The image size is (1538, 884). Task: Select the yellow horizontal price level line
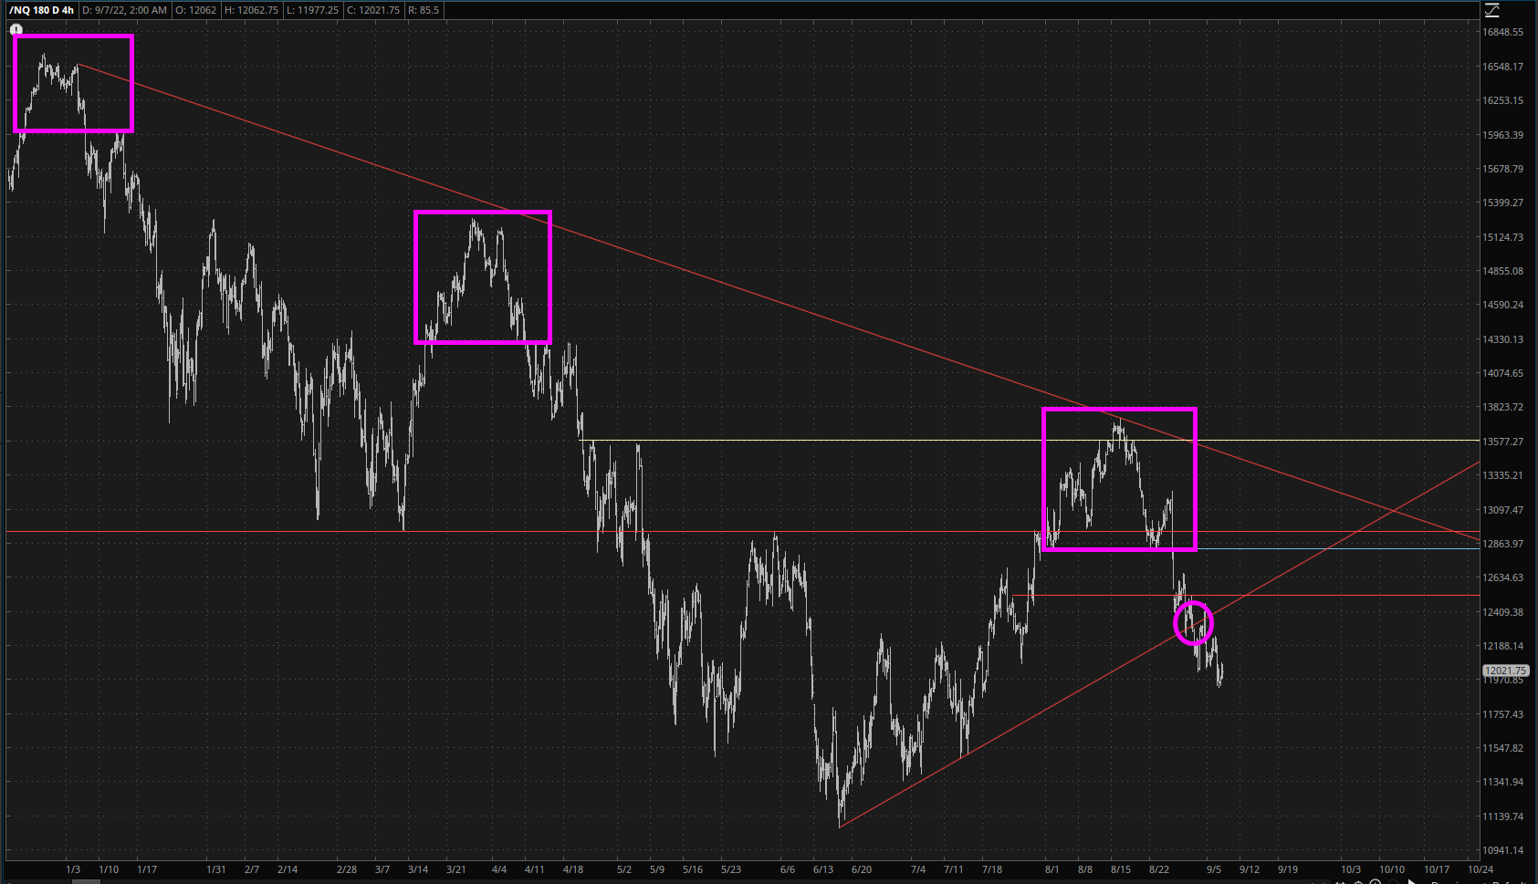tap(1029, 441)
